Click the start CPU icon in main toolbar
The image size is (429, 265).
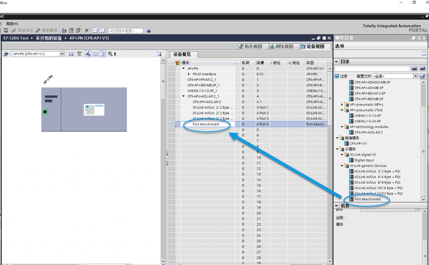tap(71, 31)
